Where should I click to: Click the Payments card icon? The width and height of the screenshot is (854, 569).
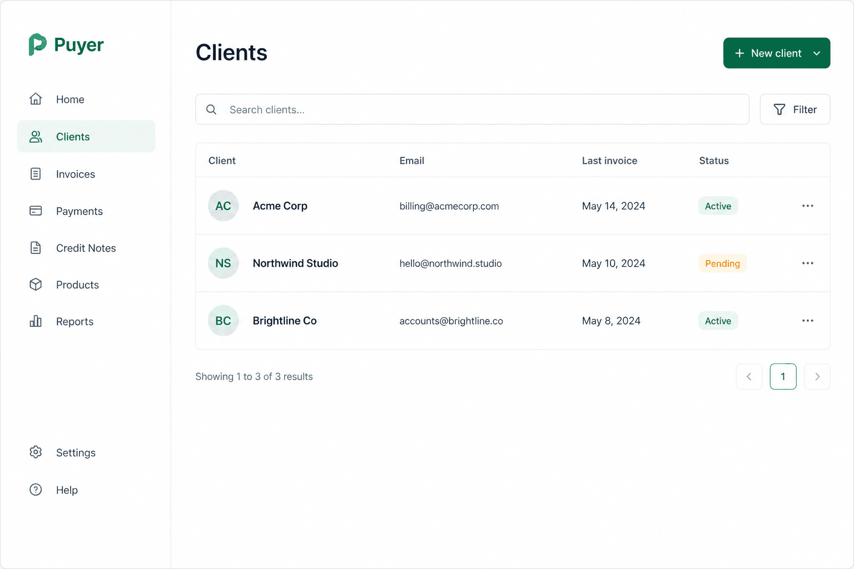pyautogui.click(x=36, y=211)
